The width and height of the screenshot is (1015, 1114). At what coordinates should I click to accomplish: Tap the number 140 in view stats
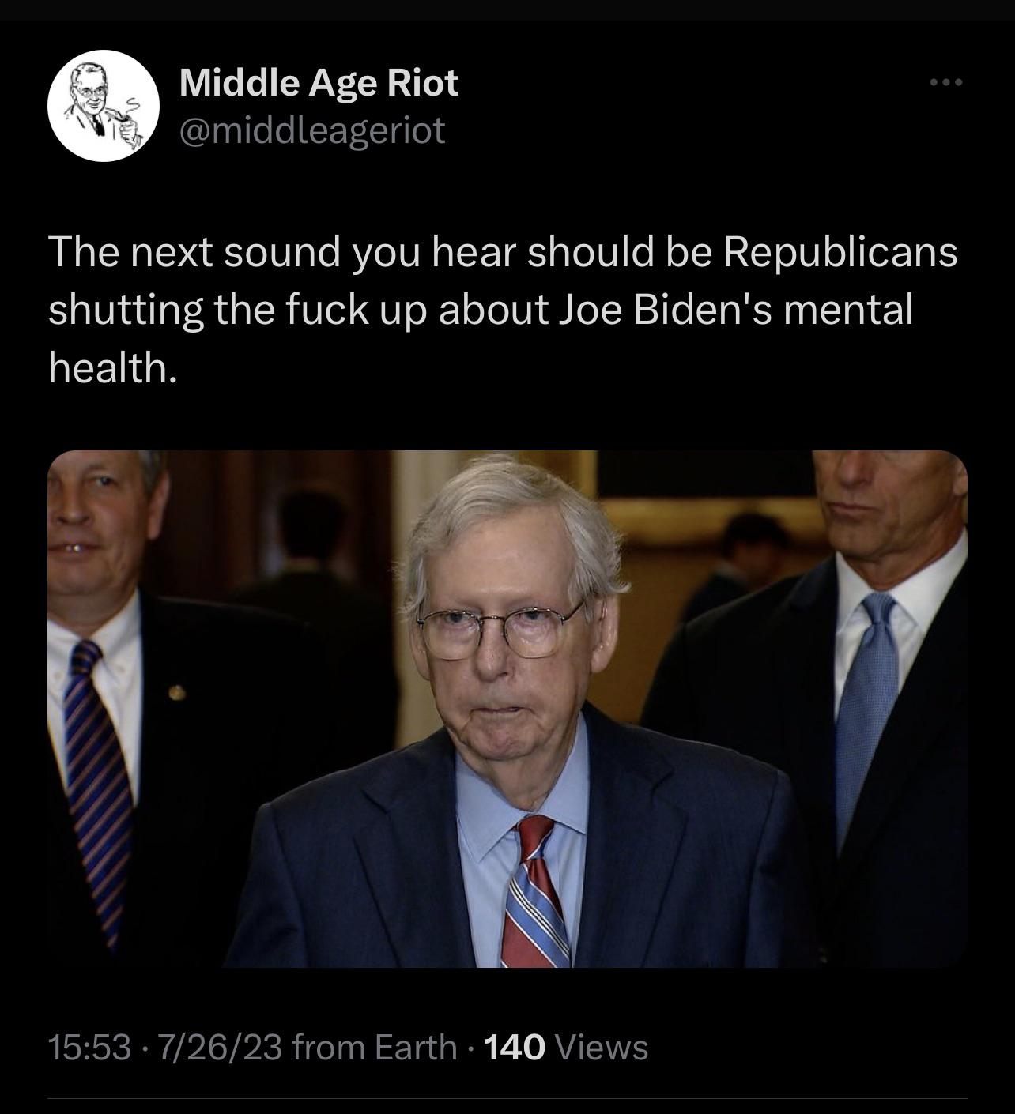pyautogui.click(x=513, y=1048)
